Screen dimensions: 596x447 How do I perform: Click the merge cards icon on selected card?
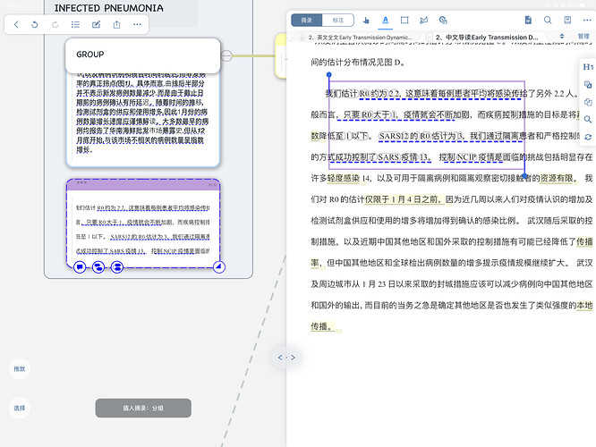pos(117,267)
